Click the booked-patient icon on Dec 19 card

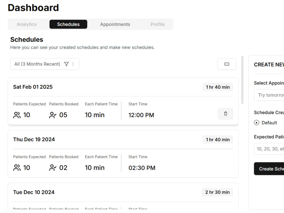coord(53,168)
